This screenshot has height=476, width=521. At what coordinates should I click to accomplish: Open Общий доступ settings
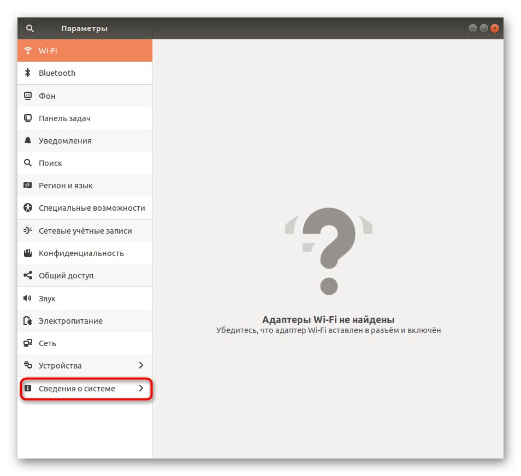[x=85, y=275]
